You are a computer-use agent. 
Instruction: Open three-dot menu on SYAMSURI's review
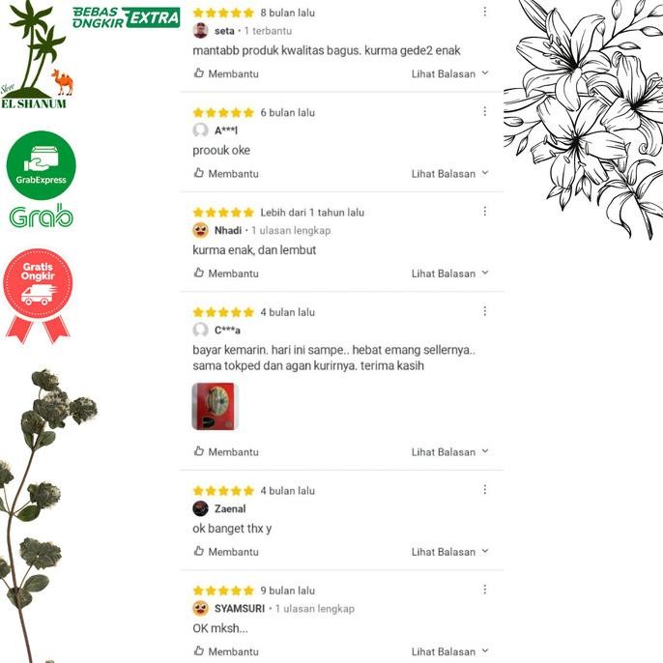pyautogui.click(x=484, y=590)
